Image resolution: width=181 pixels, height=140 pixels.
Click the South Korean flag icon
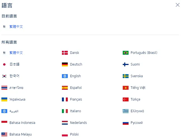tap(4, 76)
